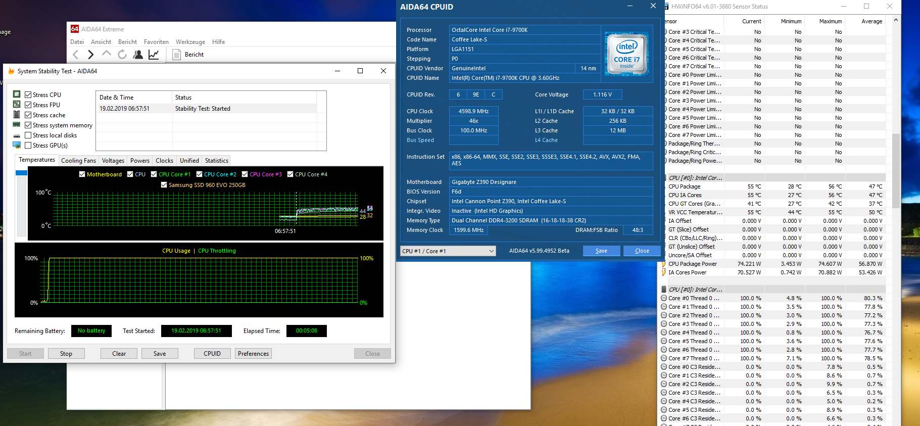Click the refresh icon in AIDA64 toolbar

[122, 55]
